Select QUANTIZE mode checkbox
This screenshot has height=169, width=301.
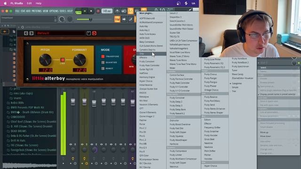103,62
